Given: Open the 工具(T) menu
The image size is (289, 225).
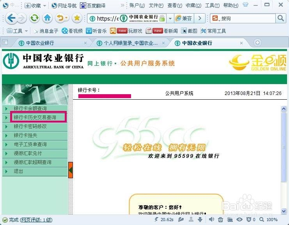Looking at the screenshot, I should click(212, 5).
